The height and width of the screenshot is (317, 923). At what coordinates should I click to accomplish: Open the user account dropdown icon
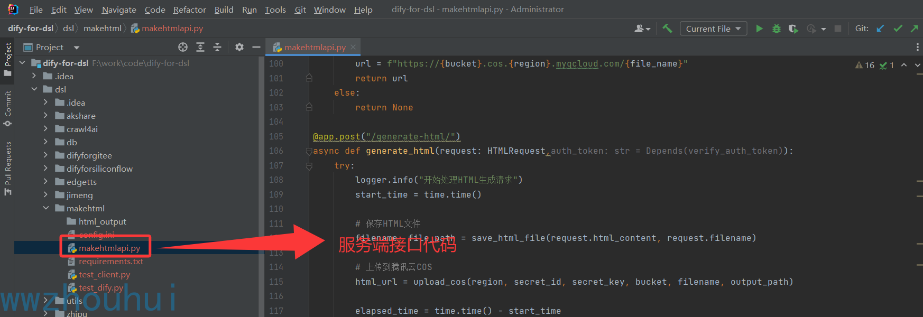point(642,29)
